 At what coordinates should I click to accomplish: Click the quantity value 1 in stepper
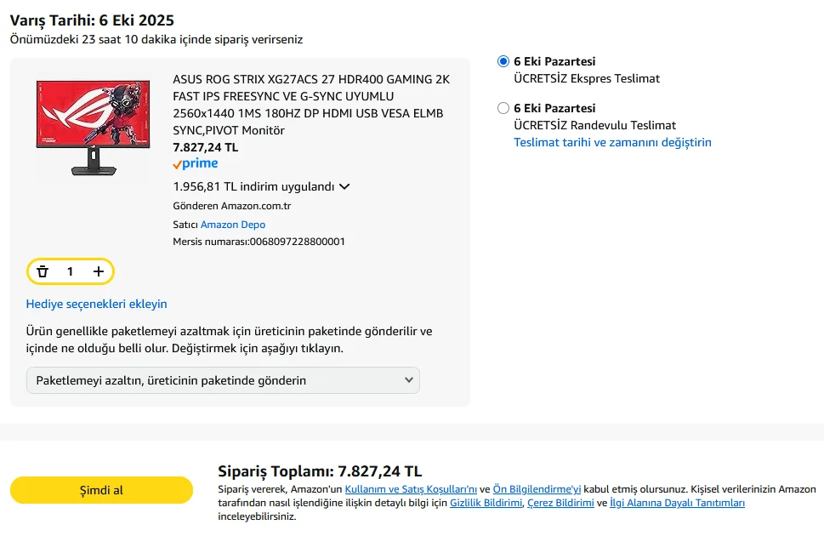(x=71, y=271)
